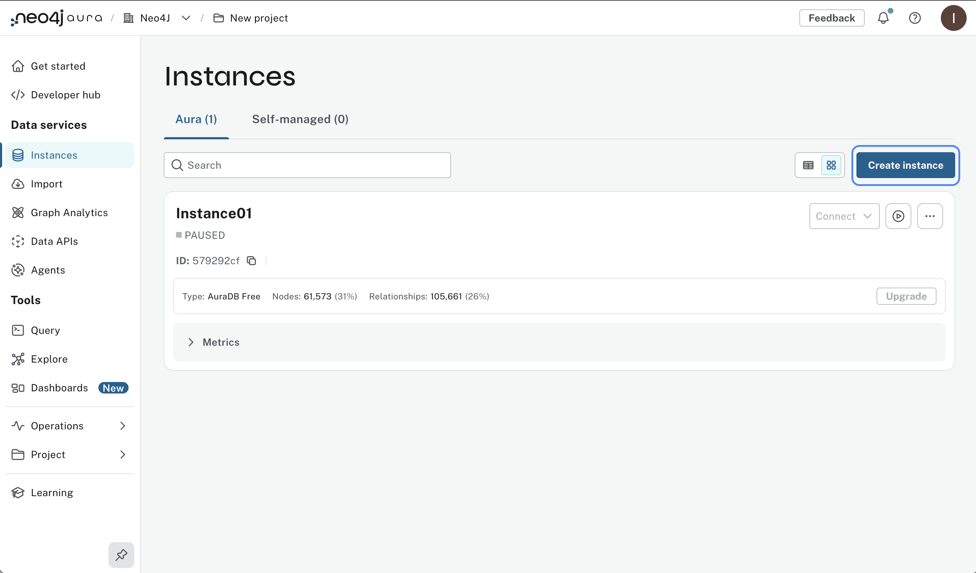Upgrade the AuraDB Free instance
The height and width of the screenshot is (573, 976).
(x=906, y=296)
